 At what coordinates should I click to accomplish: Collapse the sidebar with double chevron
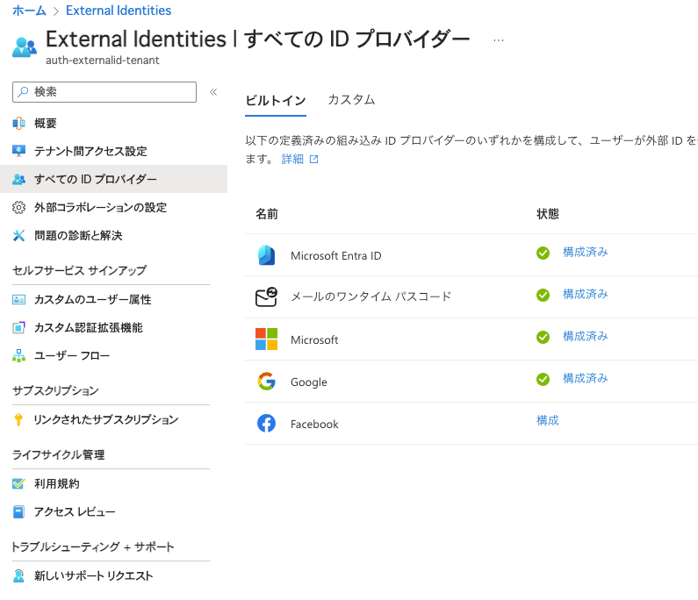[x=213, y=92]
